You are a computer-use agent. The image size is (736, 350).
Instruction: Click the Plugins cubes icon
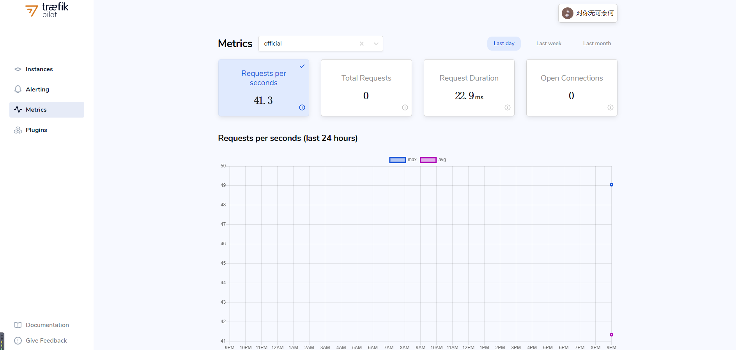(x=18, y=130)
